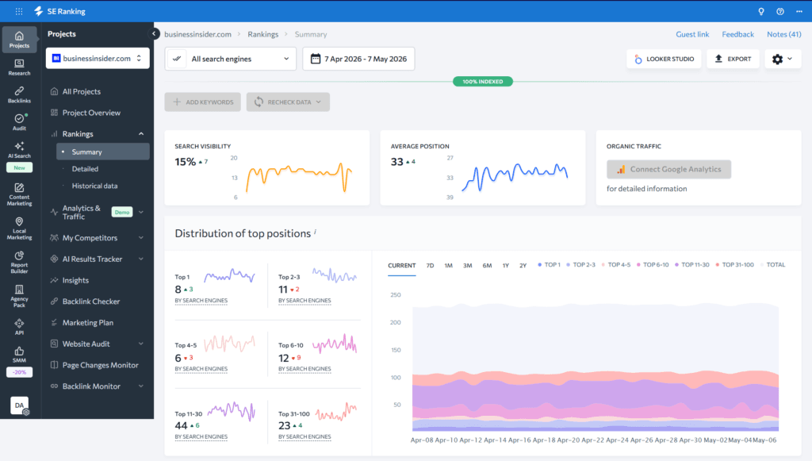Open Backlinks in the left rail
Image resolution: width=812 pixels, height=461 pixels.
click(19, 94)
